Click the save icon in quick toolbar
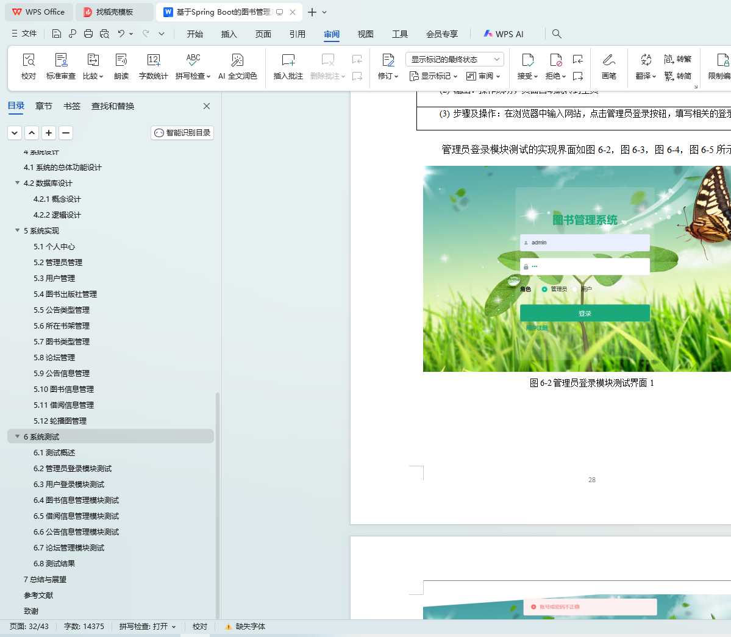The width and height of the screenshot is (731, 637). click(x=57, y=34)
